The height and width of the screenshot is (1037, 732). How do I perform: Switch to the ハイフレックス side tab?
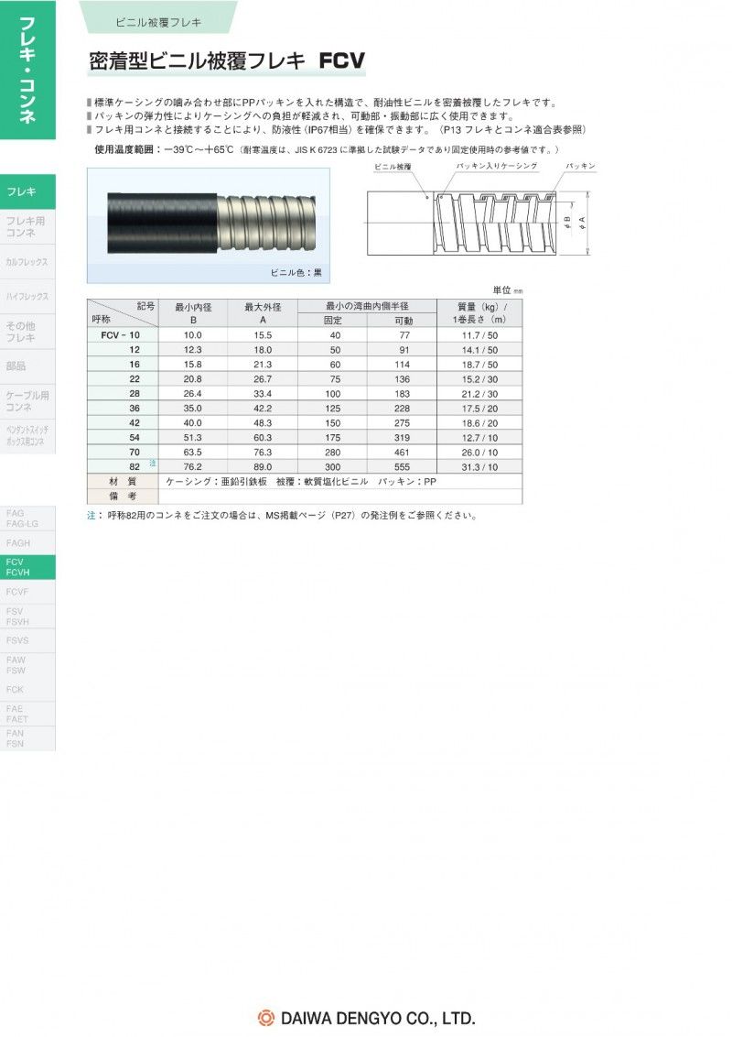click(x=27, y=297)
